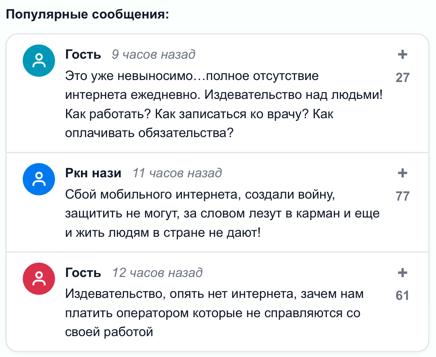436x357 pixels.
Task: Click the "11 часов назад" timestamp
Action: (177, 173)
